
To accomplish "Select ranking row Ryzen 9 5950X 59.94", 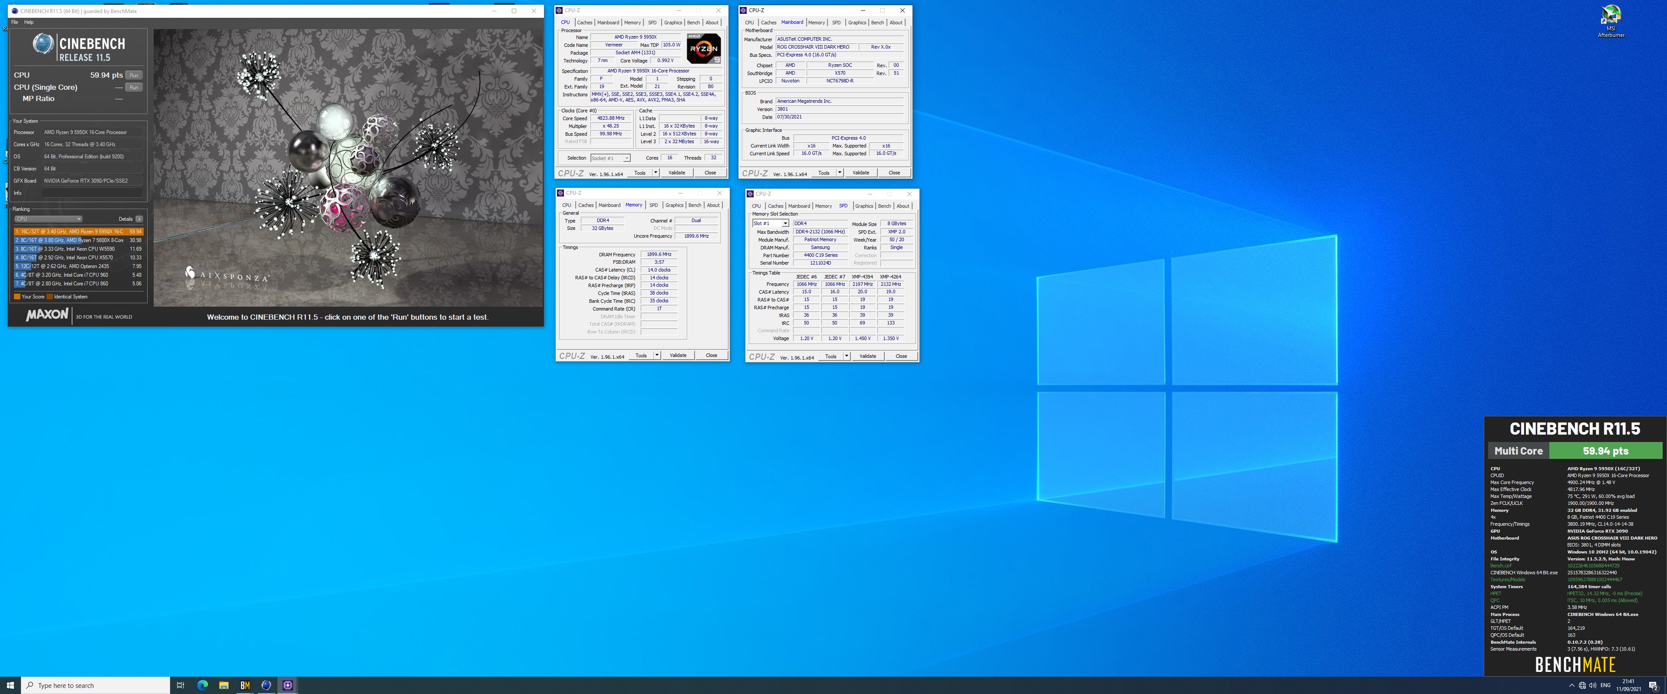I will coord(78,232).
